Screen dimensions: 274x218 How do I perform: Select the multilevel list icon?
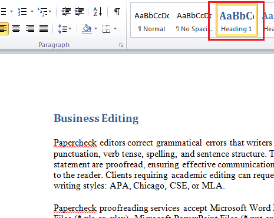[x=42, y=12]
